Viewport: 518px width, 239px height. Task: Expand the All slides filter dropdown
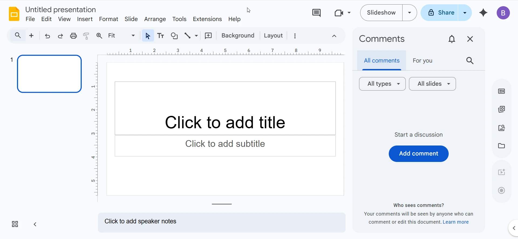click(x=432, y=84)
